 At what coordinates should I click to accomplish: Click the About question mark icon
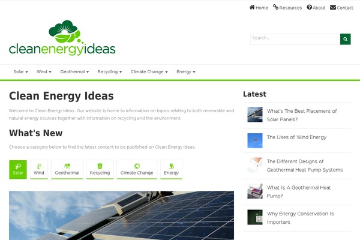click(x=309, y=7)
